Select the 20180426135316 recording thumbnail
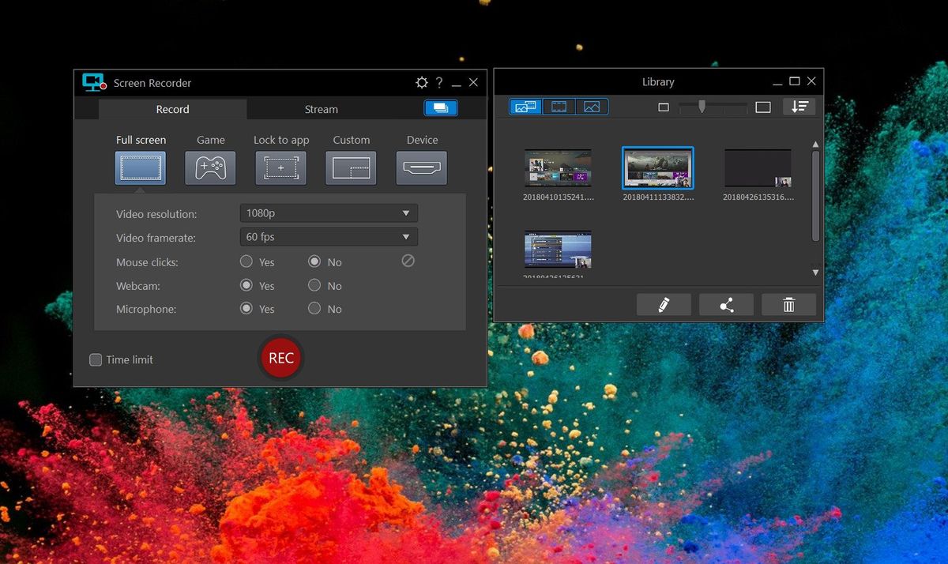948x564 pixels. (x=757, y=167)
